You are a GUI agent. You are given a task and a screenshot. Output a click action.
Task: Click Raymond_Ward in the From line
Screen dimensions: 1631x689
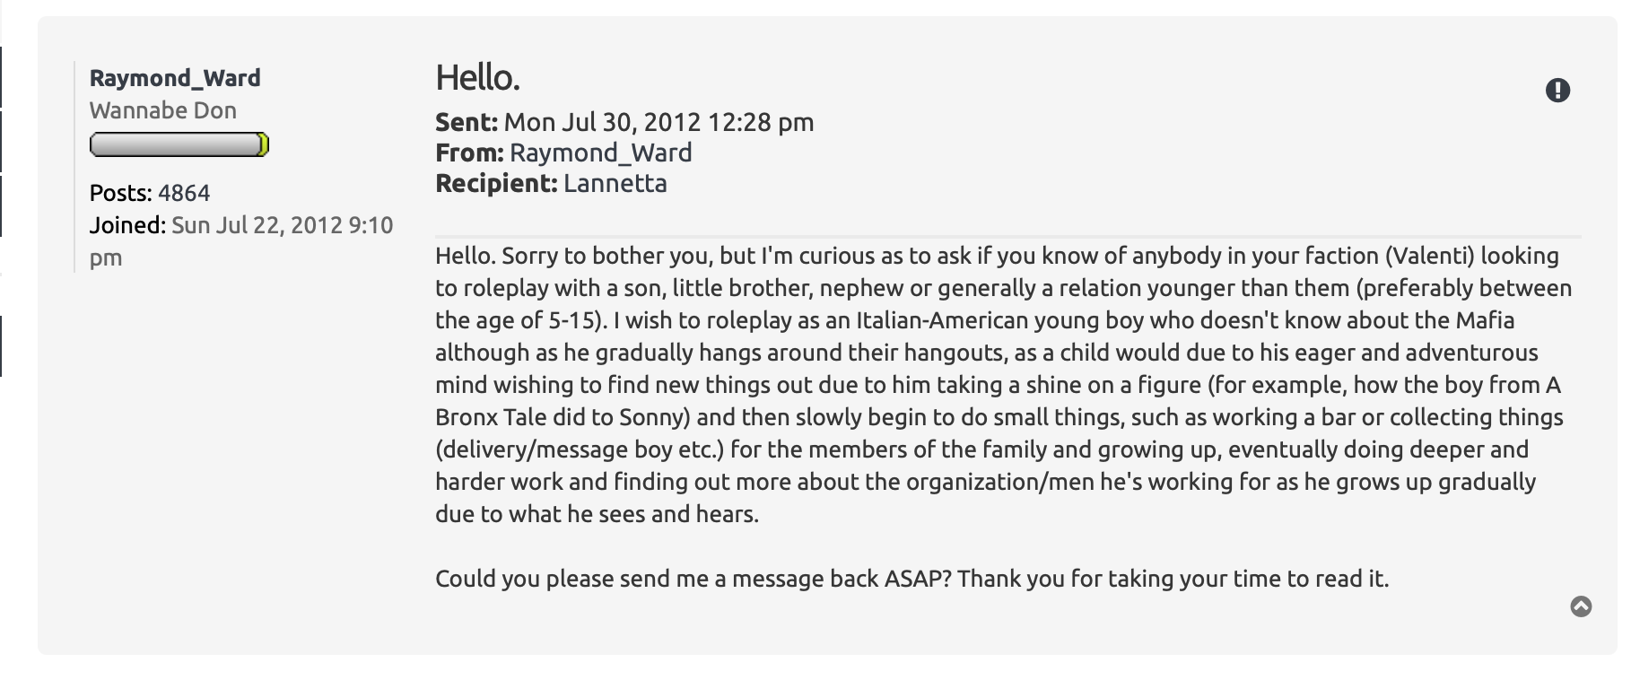click(600, 153)
